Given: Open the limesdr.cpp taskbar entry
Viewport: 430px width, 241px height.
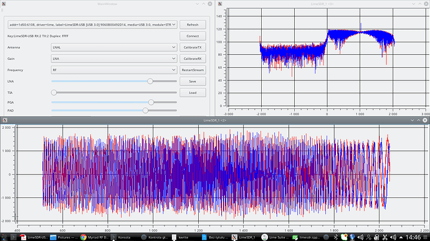Looking at the screenshot, I should coord(306,237).
